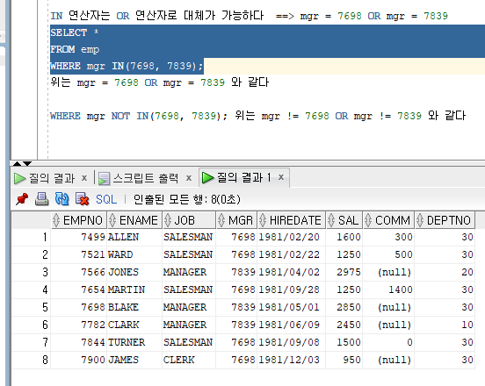The image size is (485, 386).
Task: Close the 스크립트 출력 tab
Action: (x=189, y=178)
